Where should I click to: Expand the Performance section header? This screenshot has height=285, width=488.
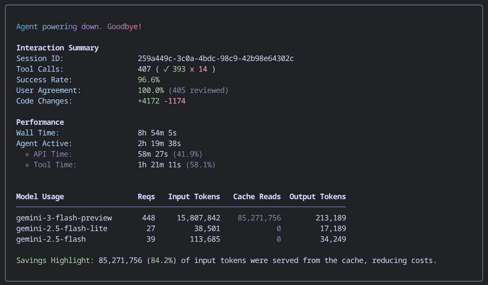[40, 122]
